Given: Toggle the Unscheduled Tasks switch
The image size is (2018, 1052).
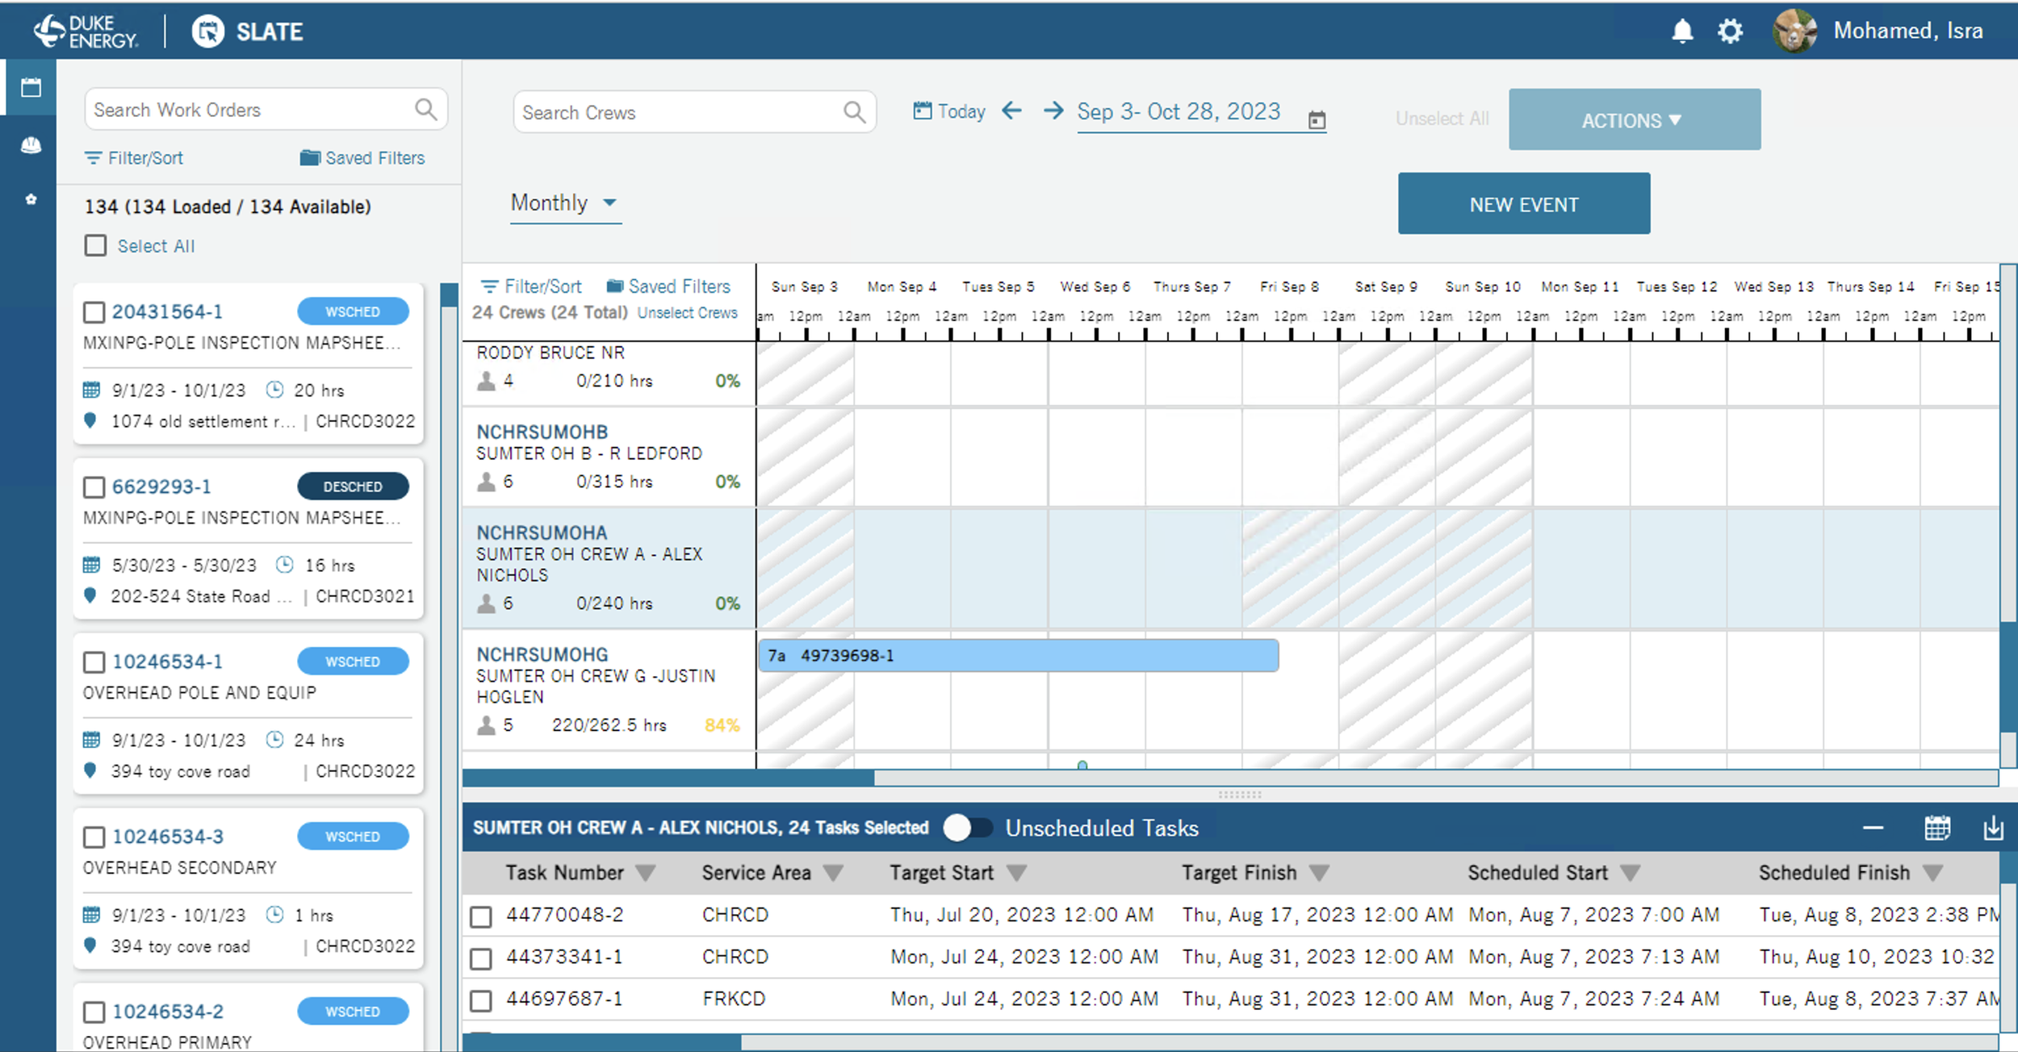Looking at the screenshot, I should pyautogui.click(x=967, y=828).
